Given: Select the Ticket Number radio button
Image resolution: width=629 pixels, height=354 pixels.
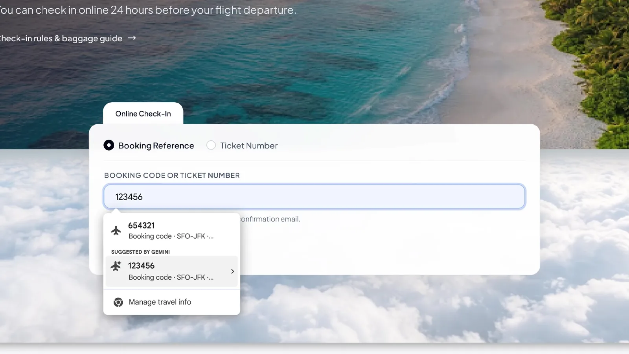Looking at the screenshot, I should tap(211, 145).
